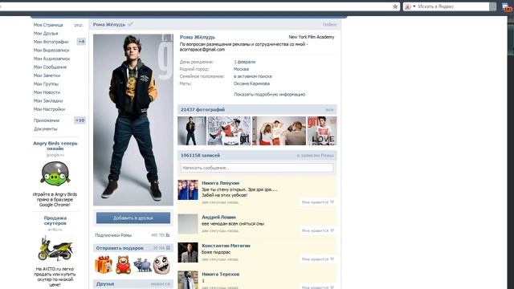
Task: Click the +4 badge next to Мои Фотографии
Action: [81, 42]
